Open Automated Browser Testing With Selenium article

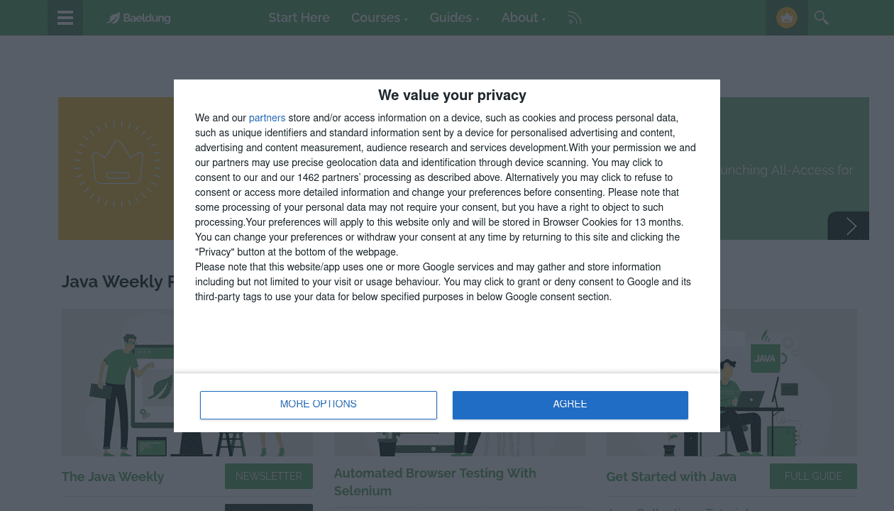[x=435, y=482]
